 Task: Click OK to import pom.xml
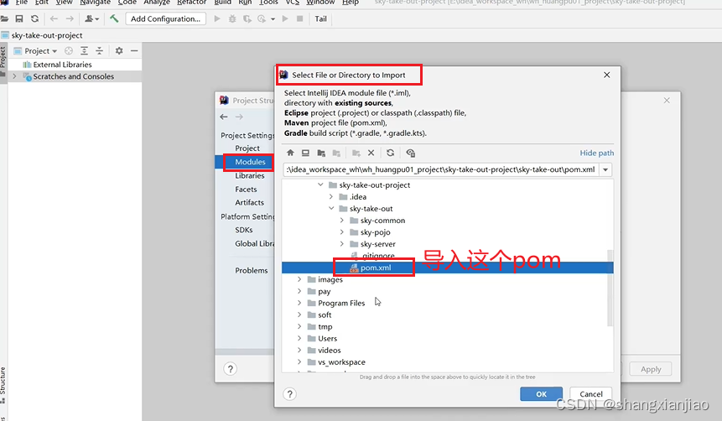click(x=541, y=394)
